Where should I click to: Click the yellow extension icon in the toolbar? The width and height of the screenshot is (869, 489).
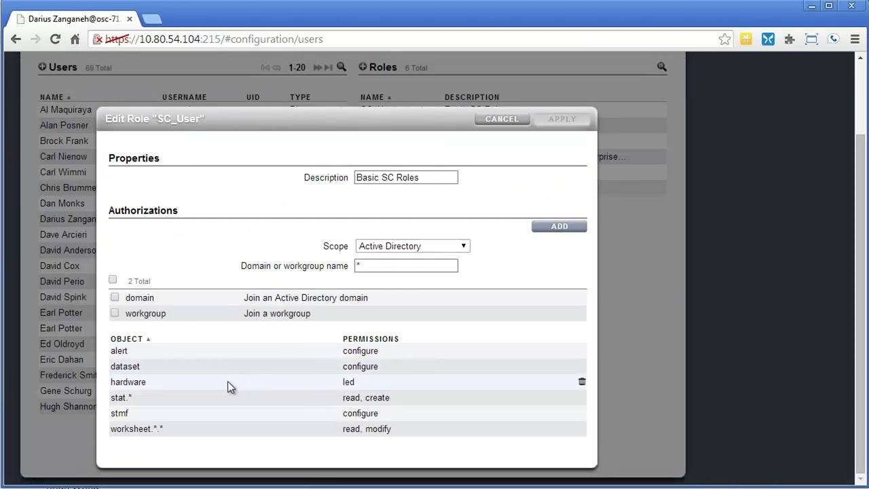[x=746, y=39]
